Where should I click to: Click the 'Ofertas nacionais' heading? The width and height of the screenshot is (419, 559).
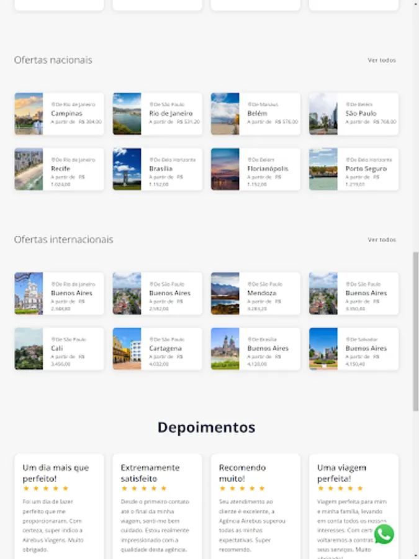(53, 60)
